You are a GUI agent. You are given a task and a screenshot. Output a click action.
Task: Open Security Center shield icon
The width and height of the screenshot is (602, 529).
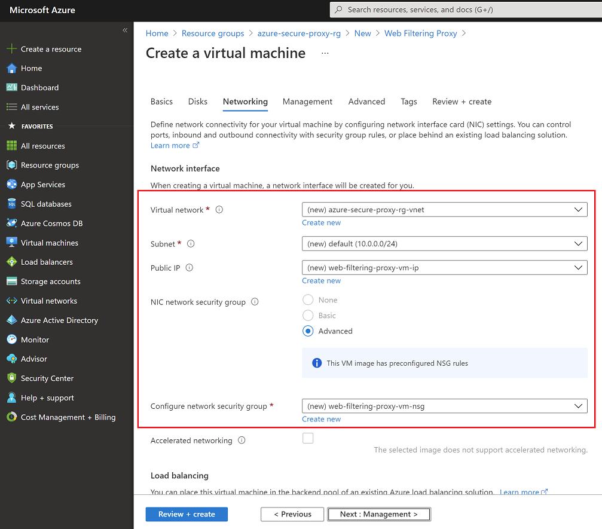coord(11,378)
